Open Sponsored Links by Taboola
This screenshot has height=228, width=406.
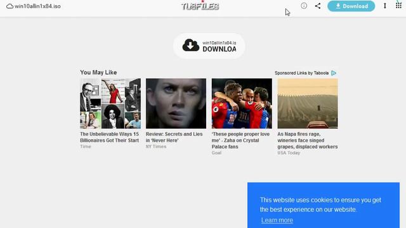(302, 73)
